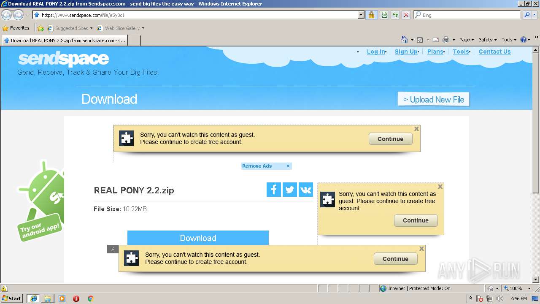Click Continue in bottom guest notice
This screenshot has height=304, width=540.
[395, 259]
